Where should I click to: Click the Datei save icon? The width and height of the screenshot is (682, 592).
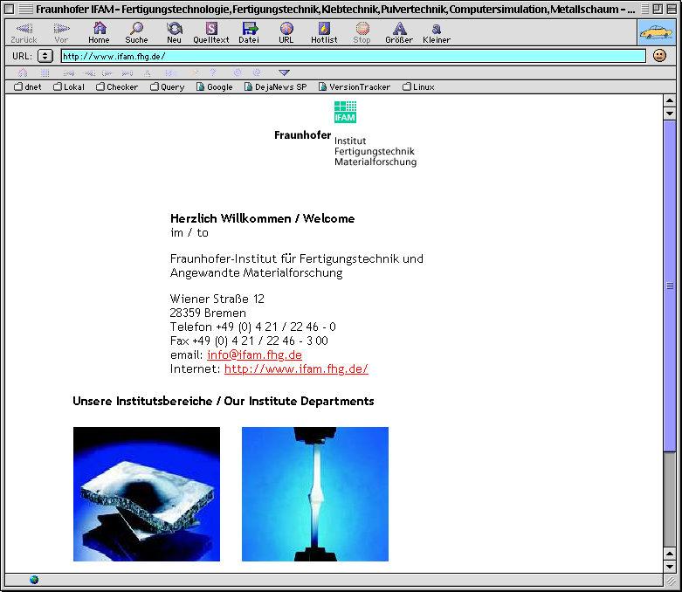tap(249, 29)
